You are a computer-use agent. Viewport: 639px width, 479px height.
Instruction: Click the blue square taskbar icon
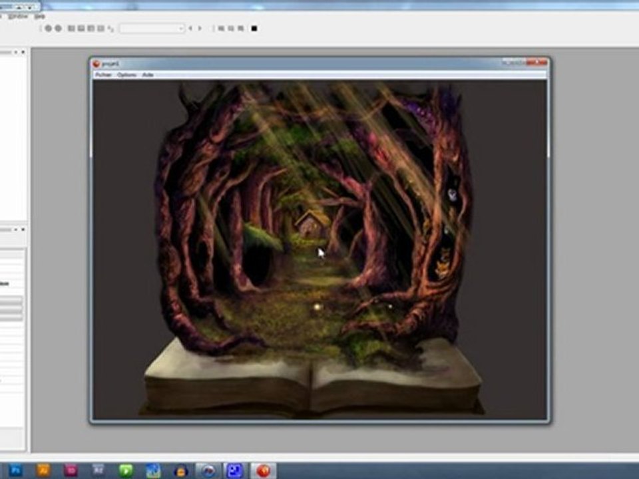click(x=235, y=471)
